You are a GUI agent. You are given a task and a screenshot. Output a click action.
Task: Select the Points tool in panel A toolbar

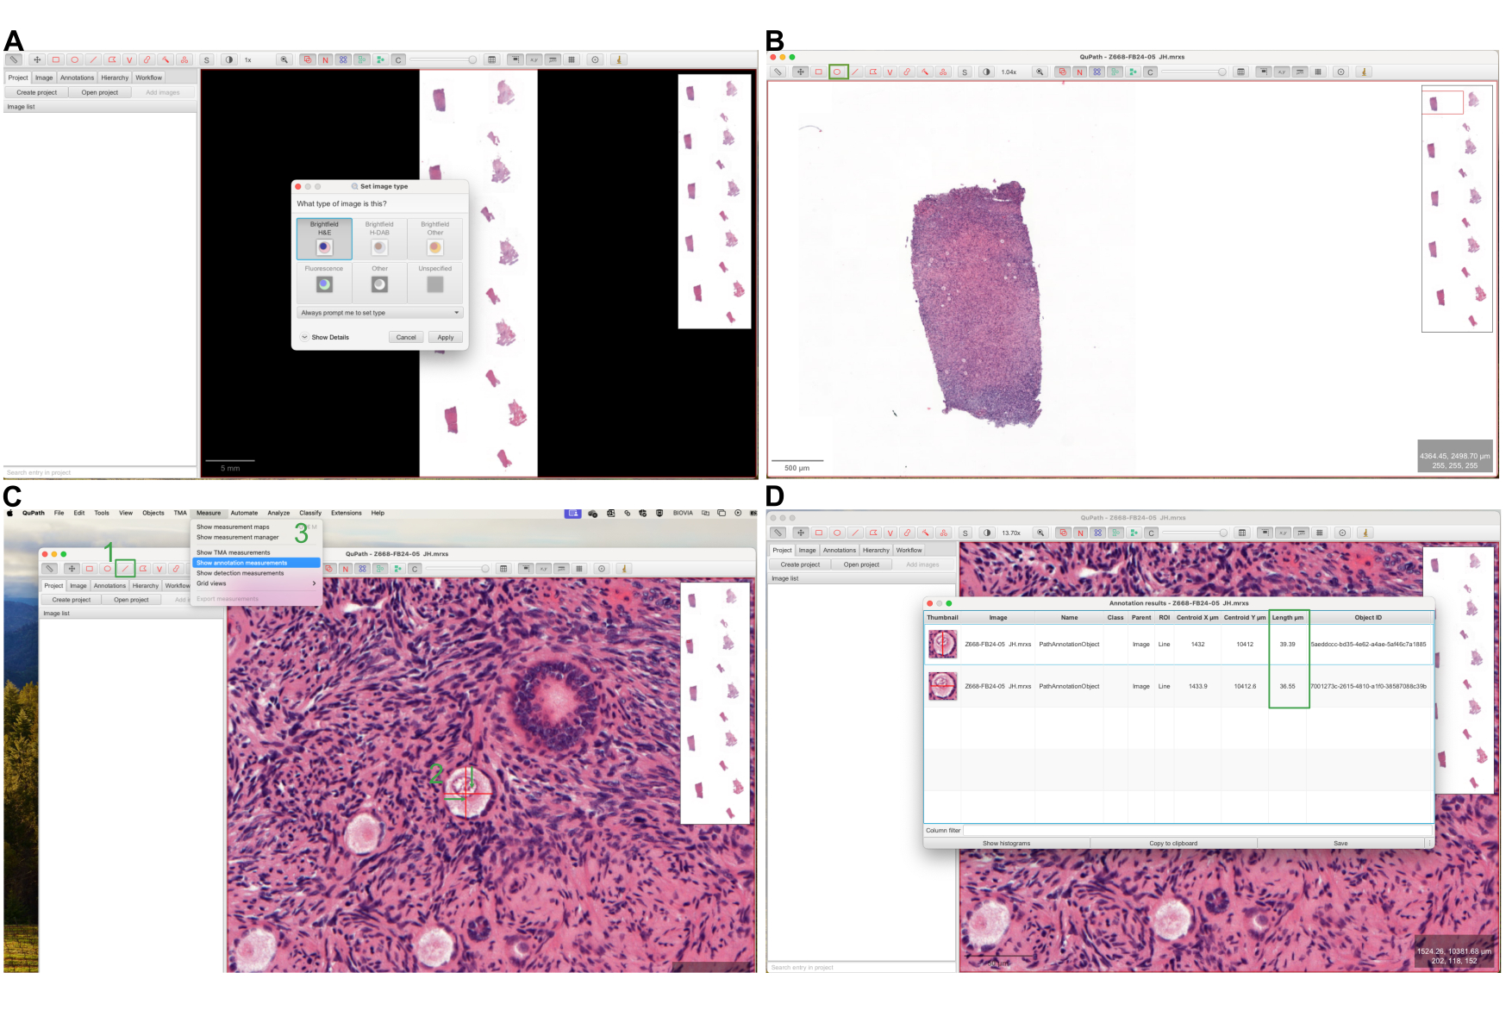(x=184, y=59)
